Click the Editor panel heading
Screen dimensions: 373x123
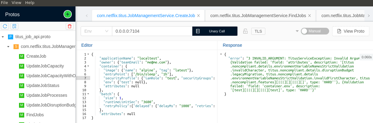click(87, 45)
